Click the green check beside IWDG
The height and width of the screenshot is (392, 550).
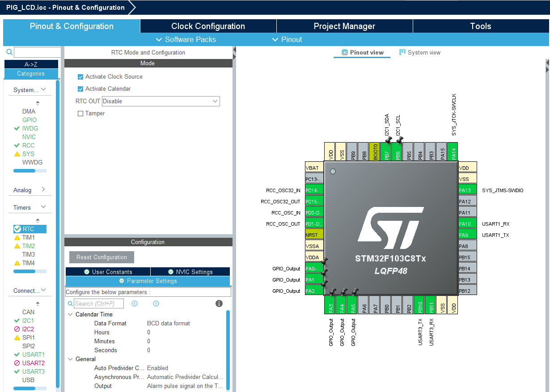tap(17, 128)
